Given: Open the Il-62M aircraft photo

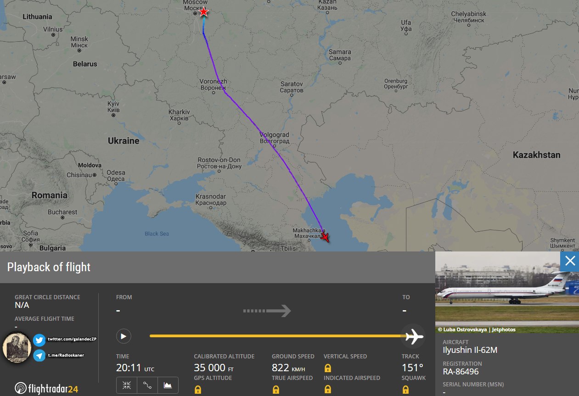Looking at the screenshot, I should click(x=507, y=292).
